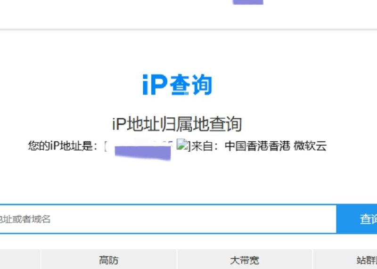Click the 微软云 provider text
This screenshot has height=269, width=377.
tap(310, 146)
